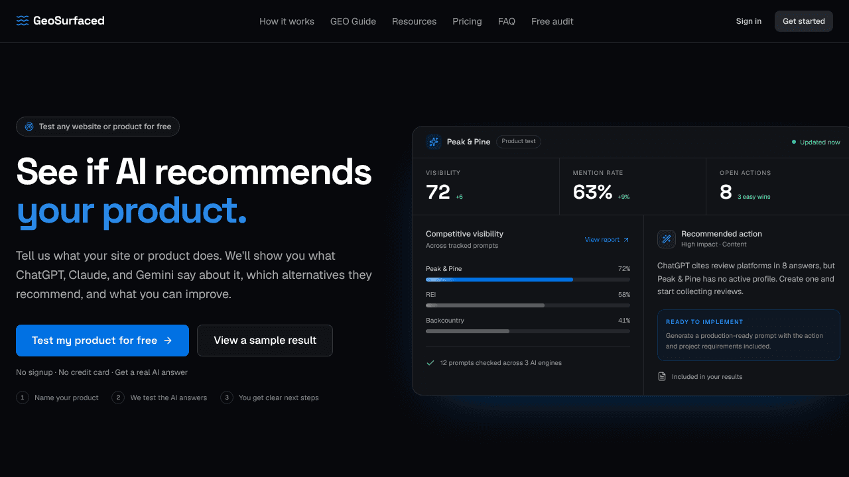Click the 41% value for Backcountry
The height and width of the screenshot is (477, 849).
tap(624, 321)
